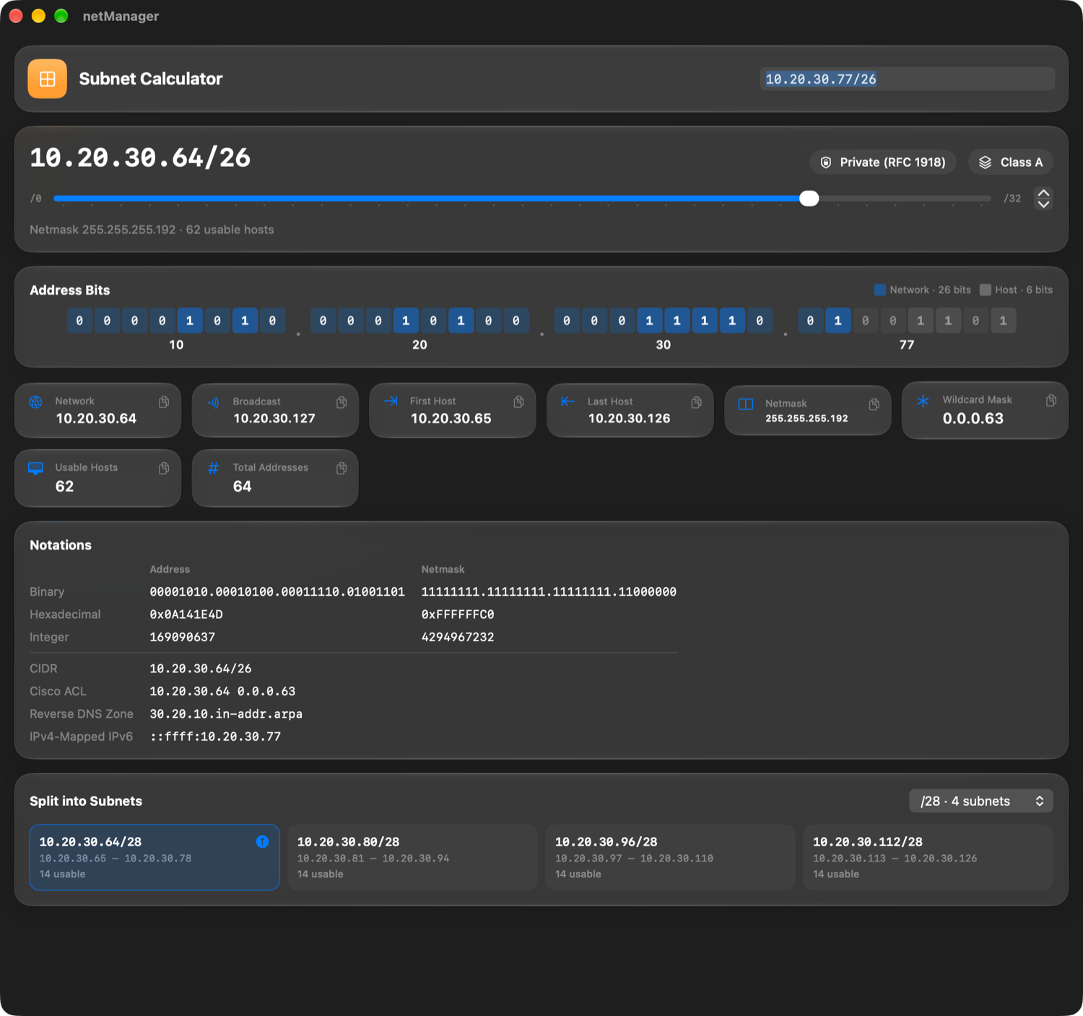Select the 10.20.30.64/28 subnet card

point(155,857)
